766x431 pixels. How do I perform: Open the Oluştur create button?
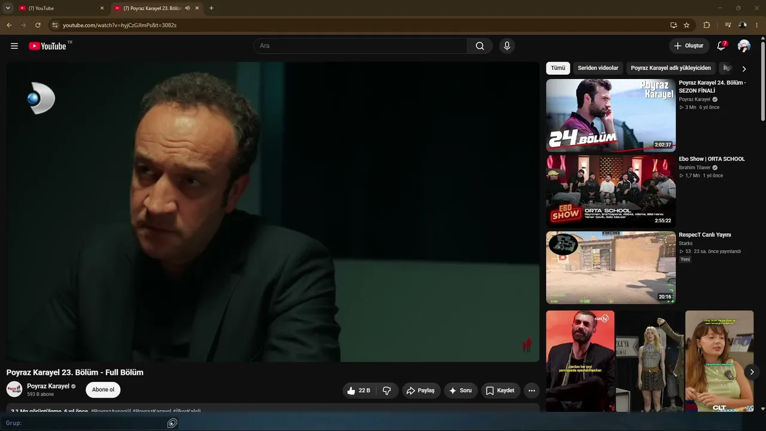689,46
